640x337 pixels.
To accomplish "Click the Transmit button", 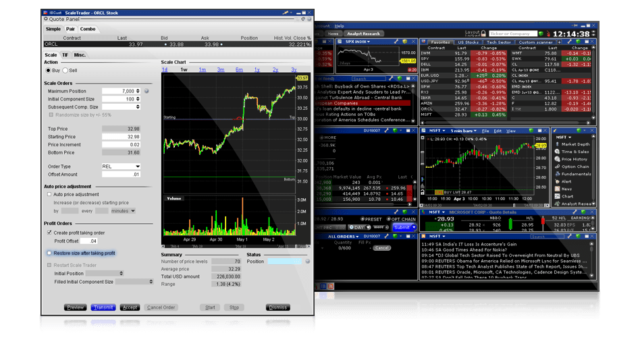I will (103, 307).
